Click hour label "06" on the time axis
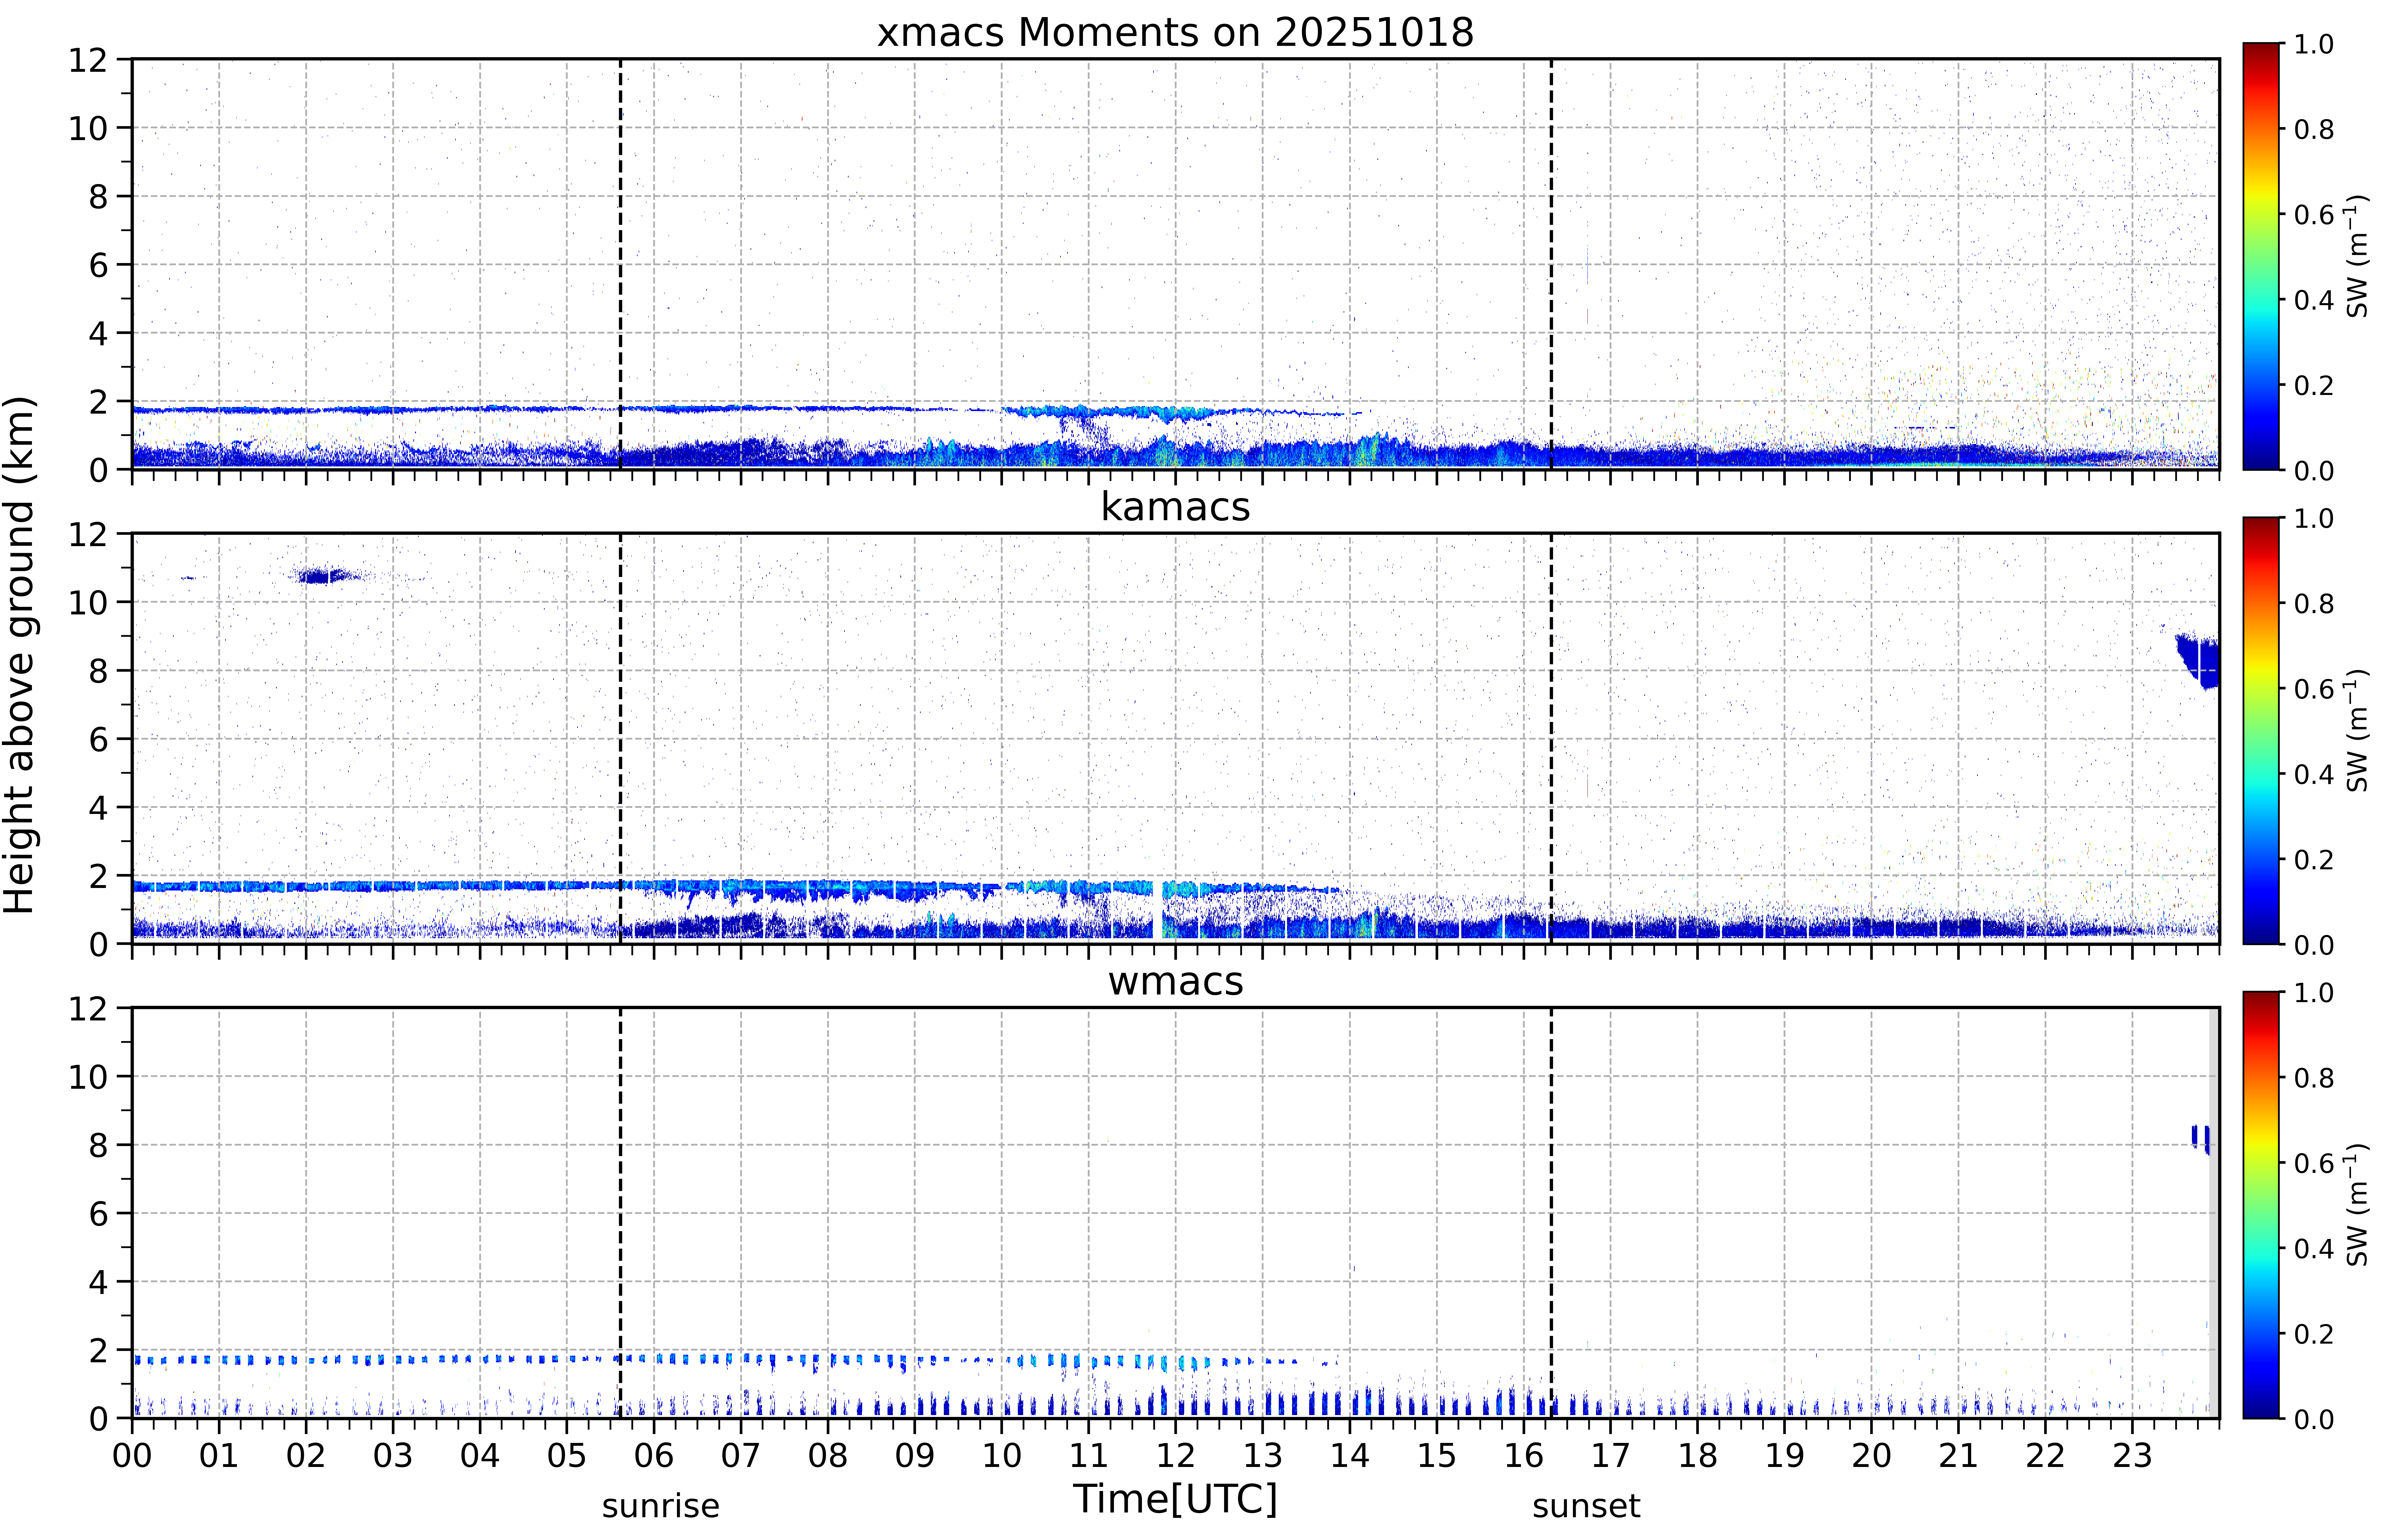Screen dimensions: 2388x1540 (654, 1455)
